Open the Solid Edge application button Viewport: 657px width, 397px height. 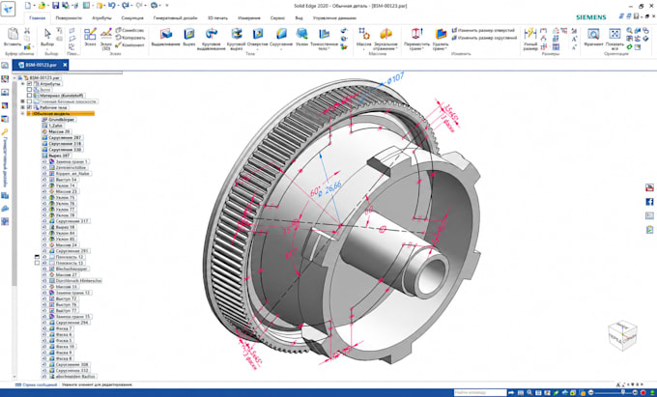[8, 9]
